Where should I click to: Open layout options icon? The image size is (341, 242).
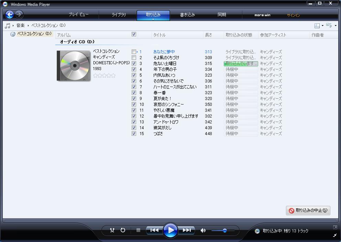coord(317,26)
